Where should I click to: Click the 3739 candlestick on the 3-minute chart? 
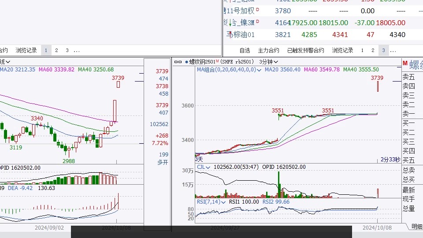pos(378,86)
